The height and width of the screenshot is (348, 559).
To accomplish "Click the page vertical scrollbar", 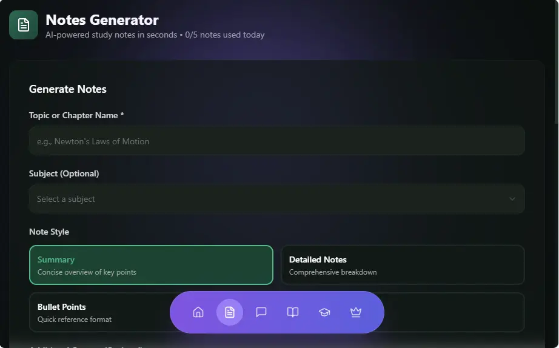I will coord(556,62).
